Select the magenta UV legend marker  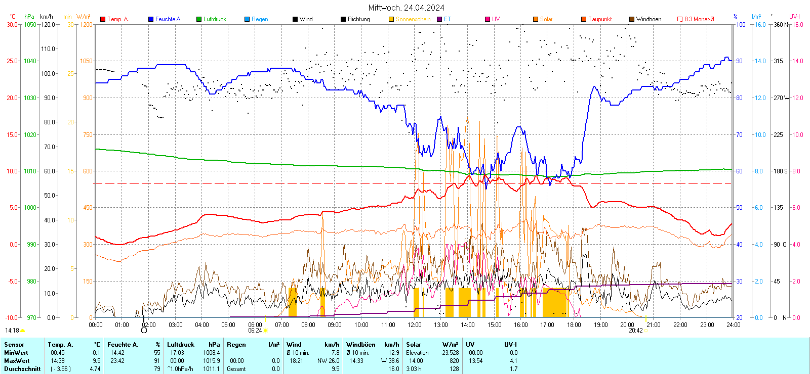(x=488, y=19)
